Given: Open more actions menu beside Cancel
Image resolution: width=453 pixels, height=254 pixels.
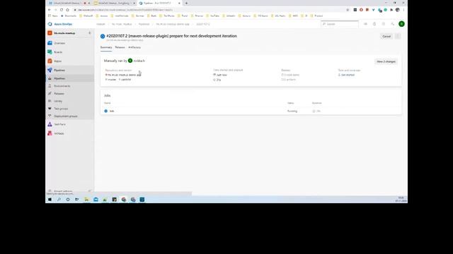Looking at the screenshot, I should 398,36.
